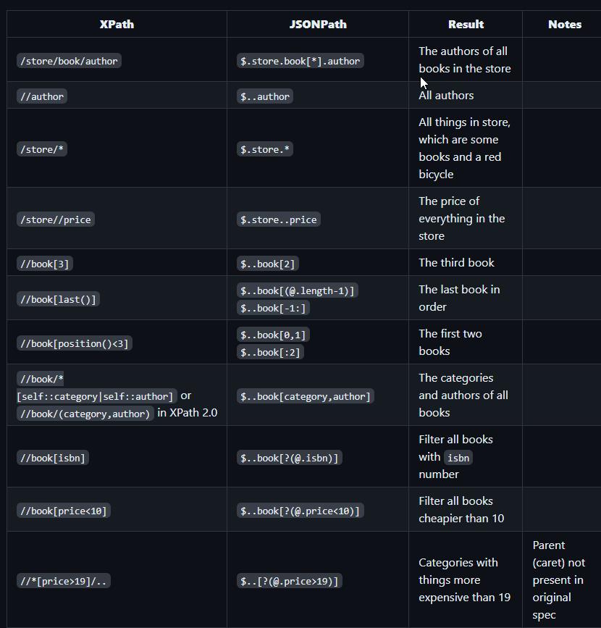The height and width of the screenshot is (628, 601).
Task: Click the /store/book/author XPath code
Action: click(69, 61)
